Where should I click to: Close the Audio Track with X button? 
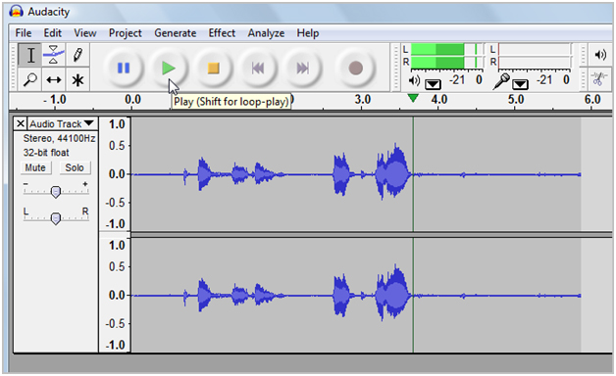pos(21,124)
